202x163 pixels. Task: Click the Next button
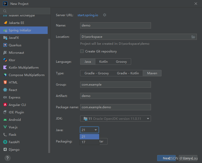pos(166,158)
